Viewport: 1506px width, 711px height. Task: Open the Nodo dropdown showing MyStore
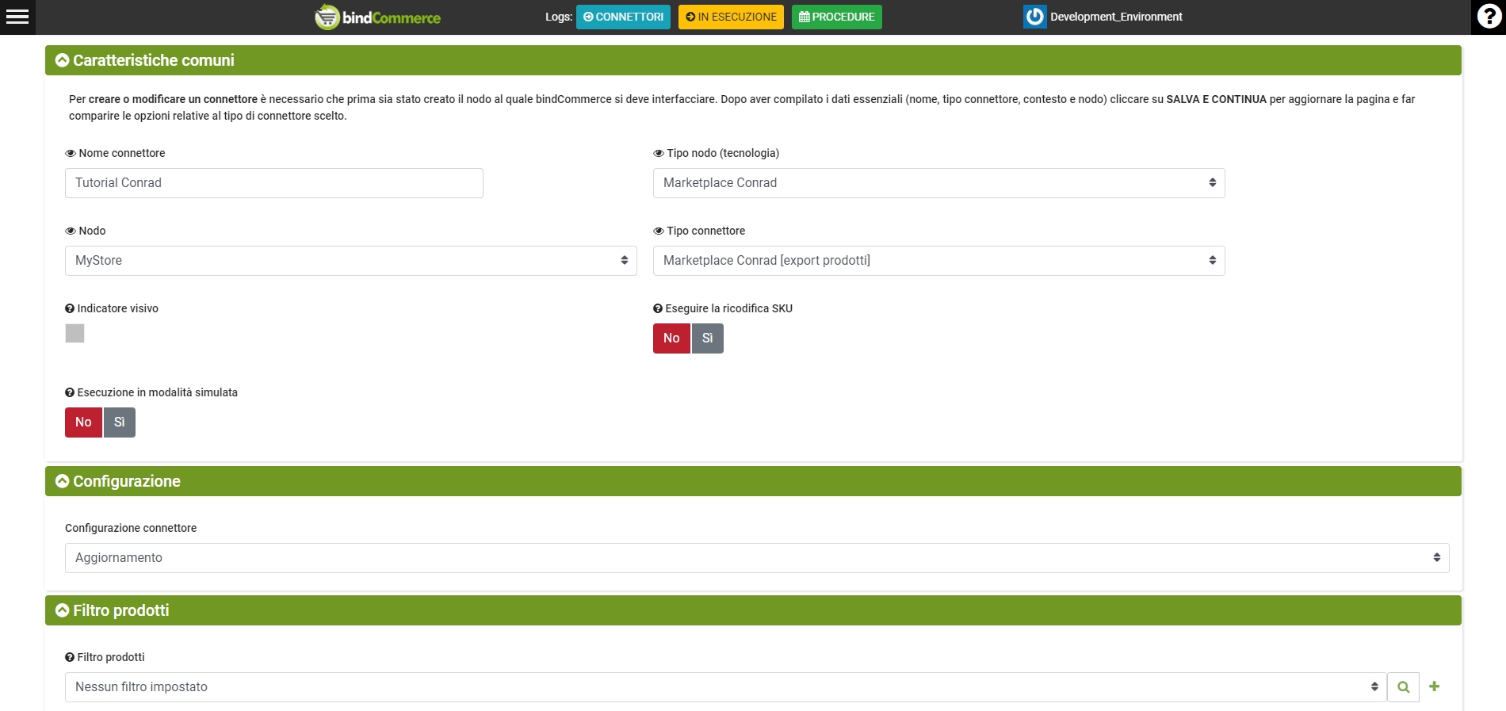pyautogui.click(x=350, y=261)
